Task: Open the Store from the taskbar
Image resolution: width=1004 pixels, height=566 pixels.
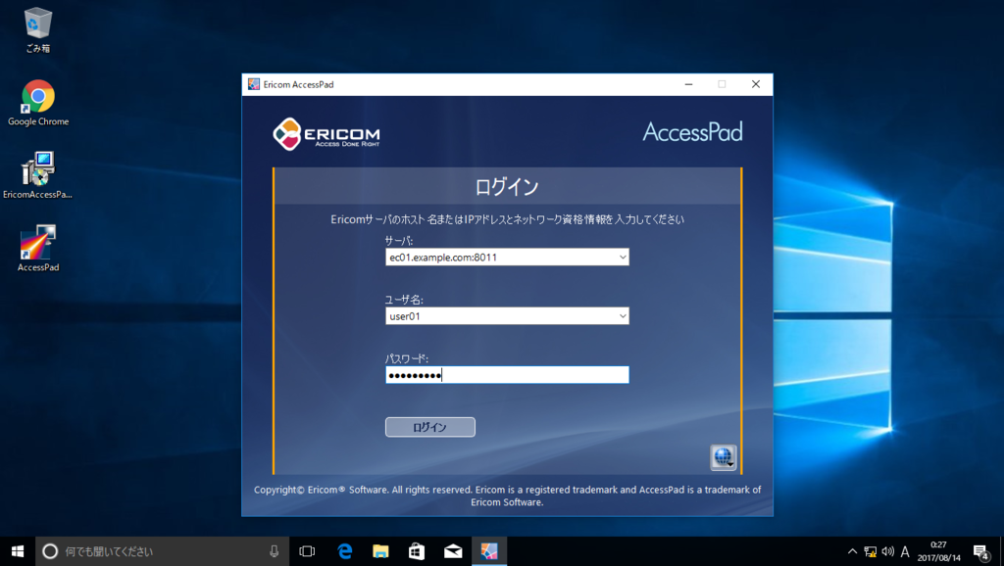Action: click(x=417, y=551)
